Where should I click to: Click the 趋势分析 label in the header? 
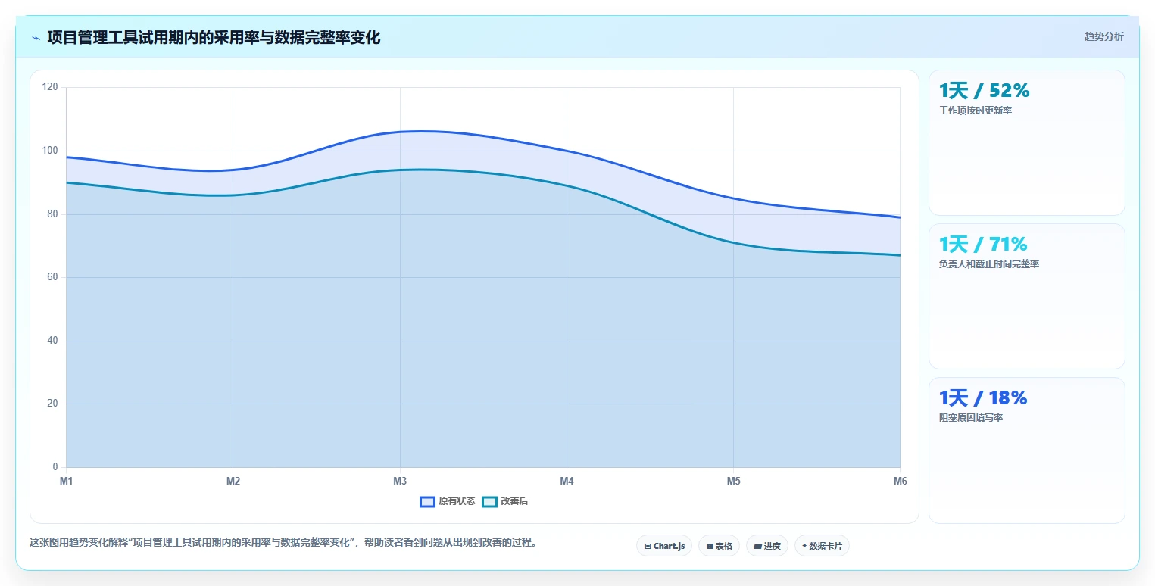(1103, 36)
